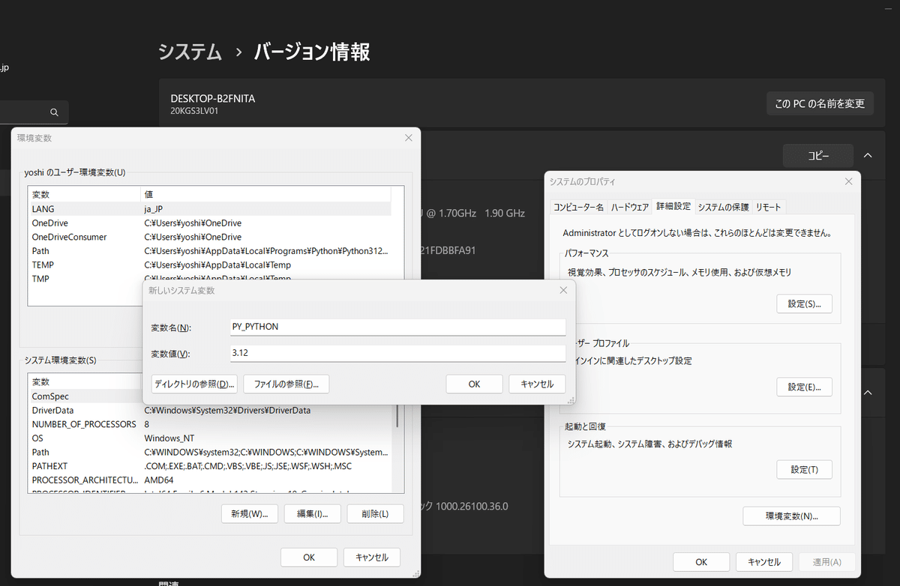900x586 pixels.
Task: Switch to the ハードウェア tab
Action: [x=629, y=206]
